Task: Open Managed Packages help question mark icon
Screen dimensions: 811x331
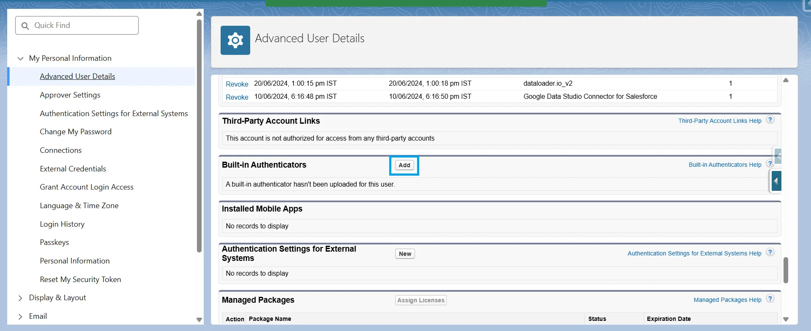Action: pos(770,299)
